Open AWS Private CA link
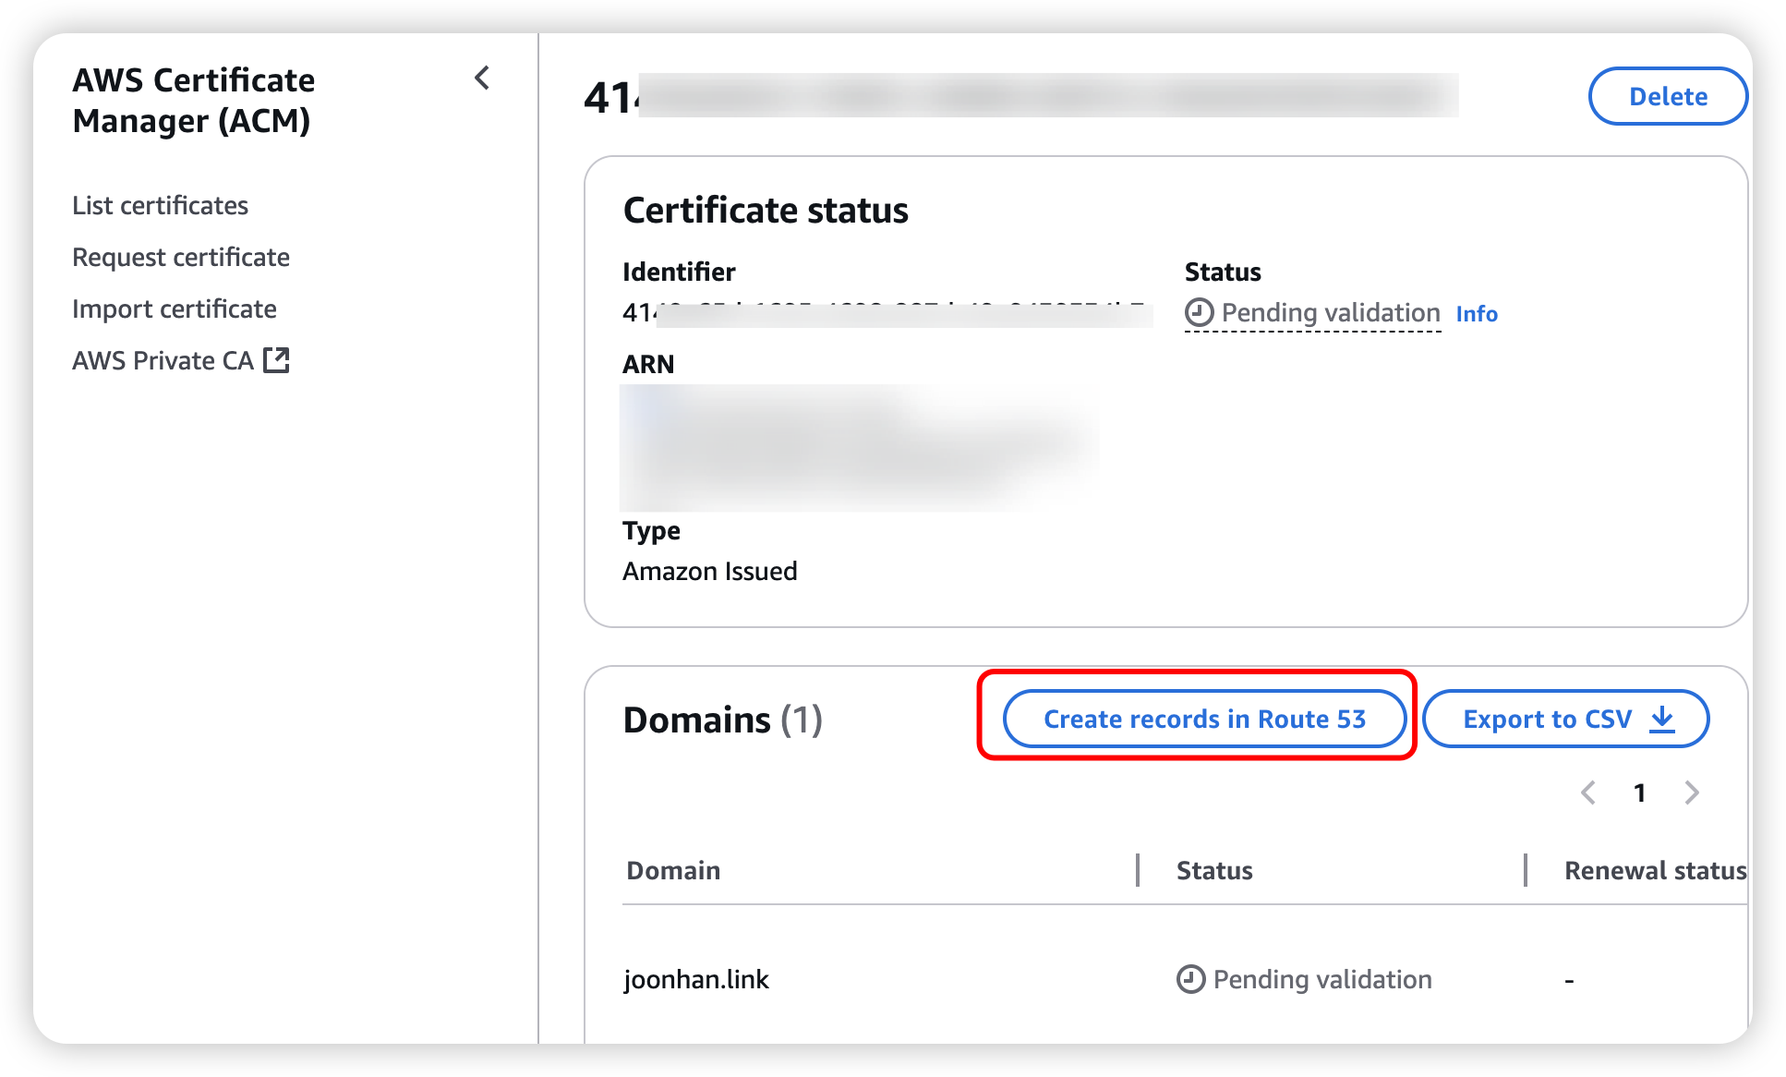1786x1077 pixels. [x=163, y=360]
